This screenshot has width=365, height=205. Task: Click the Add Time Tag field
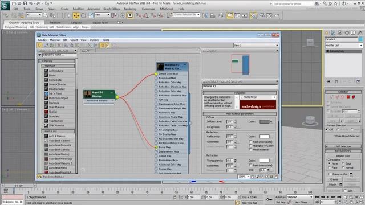point(250,203)
